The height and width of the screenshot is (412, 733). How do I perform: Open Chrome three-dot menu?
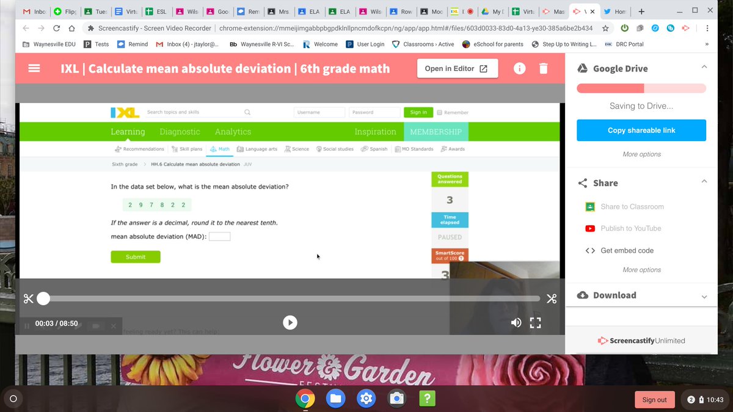[707, 28]
